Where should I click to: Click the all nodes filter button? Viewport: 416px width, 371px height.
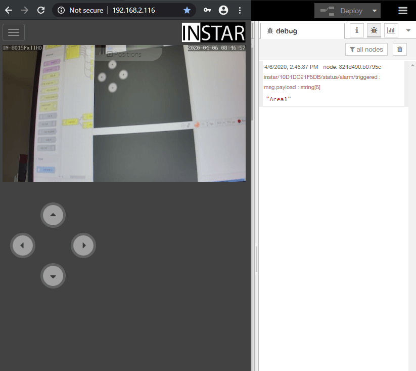tap(366, 49)
